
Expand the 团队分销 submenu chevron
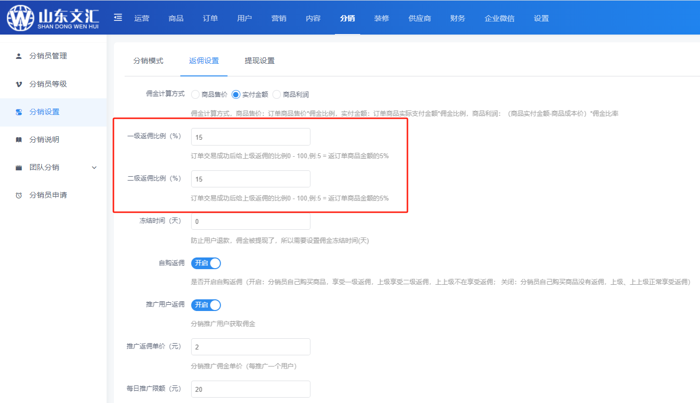point(94,167)
